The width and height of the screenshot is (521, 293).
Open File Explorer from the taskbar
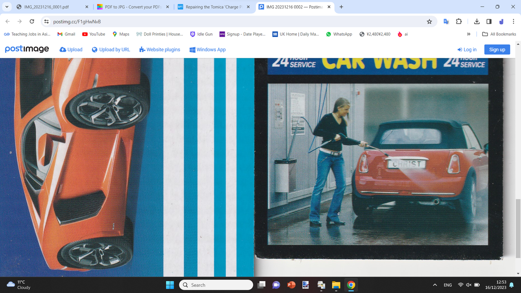(x=336, y=285)
